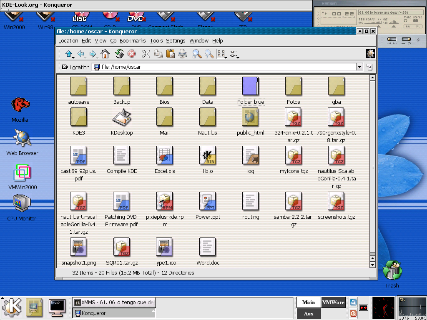Screen dimensions: 427x320
Task: Switch to Tree View toolbar button
Action: point(234,54)
